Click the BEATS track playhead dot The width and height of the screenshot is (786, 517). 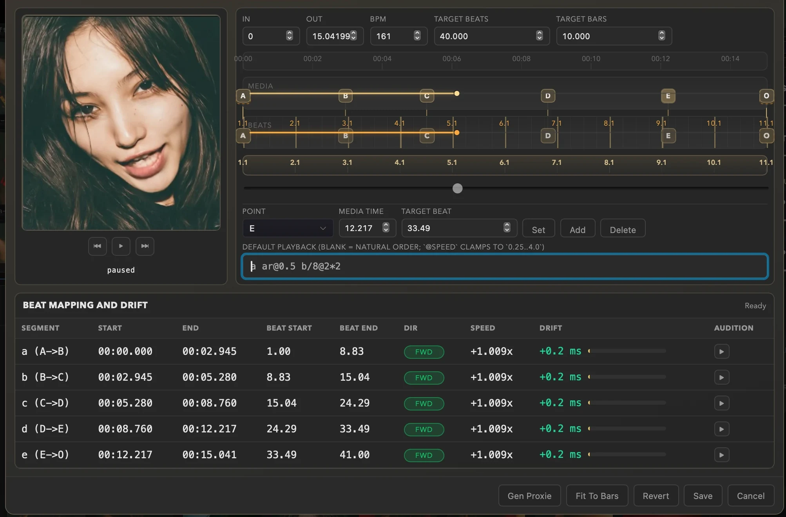[x=457, y=133]
